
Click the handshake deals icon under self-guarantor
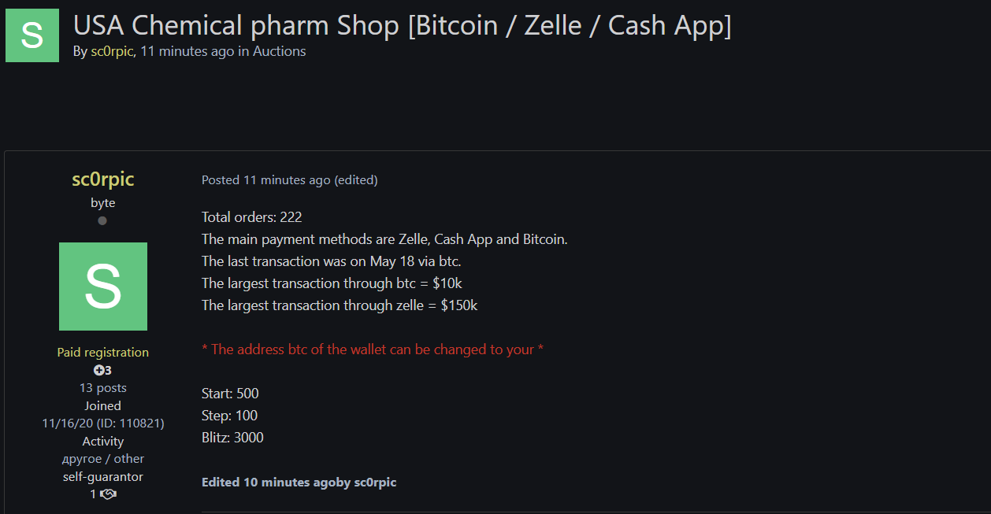[108, 494]
